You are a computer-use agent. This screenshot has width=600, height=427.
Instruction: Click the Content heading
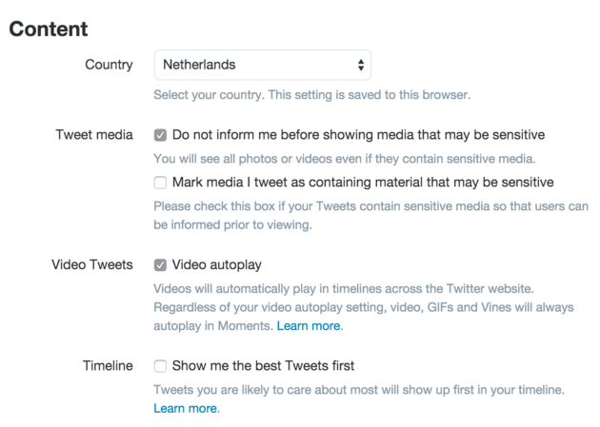pos(49,29)
